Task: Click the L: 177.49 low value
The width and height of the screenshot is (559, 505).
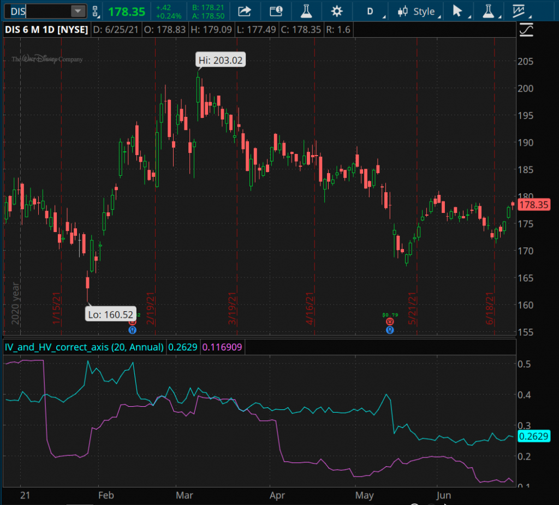Action: coord(257,29)
